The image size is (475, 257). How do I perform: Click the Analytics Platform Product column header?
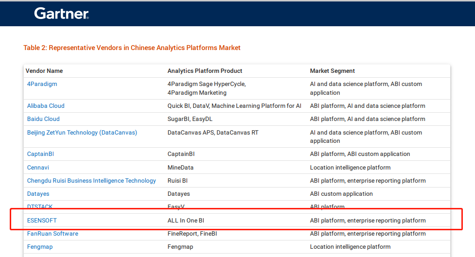pyautogui.click(x=205, y=71)
